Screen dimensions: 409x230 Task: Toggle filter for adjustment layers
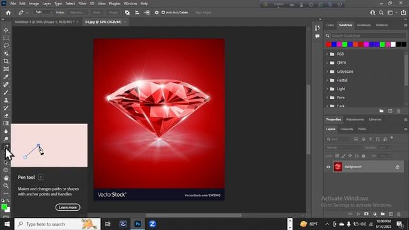(363, 139)
